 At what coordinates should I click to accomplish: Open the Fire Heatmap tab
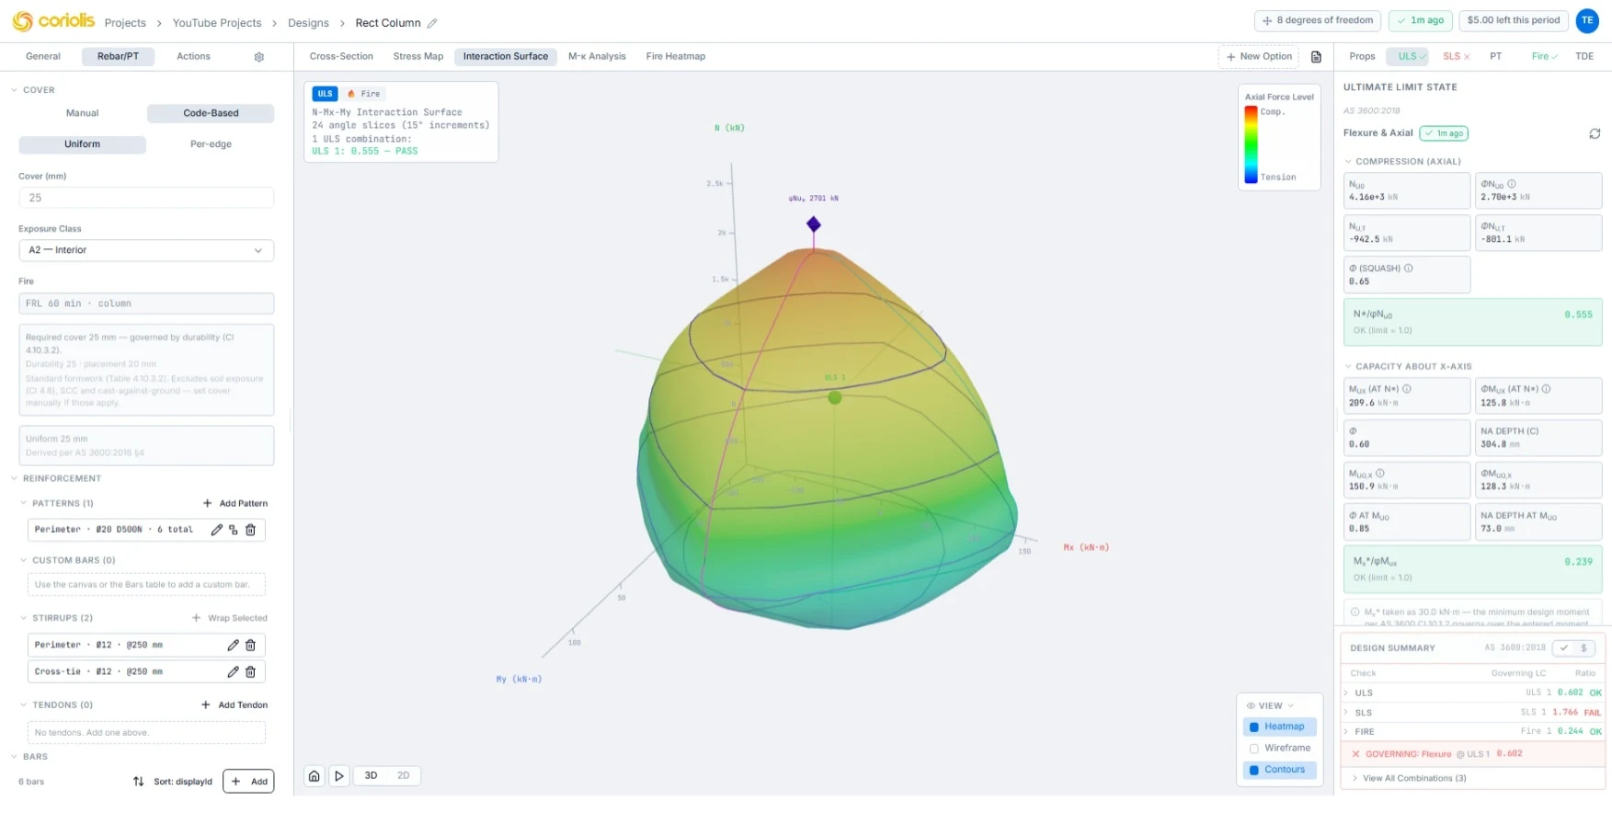676,57
